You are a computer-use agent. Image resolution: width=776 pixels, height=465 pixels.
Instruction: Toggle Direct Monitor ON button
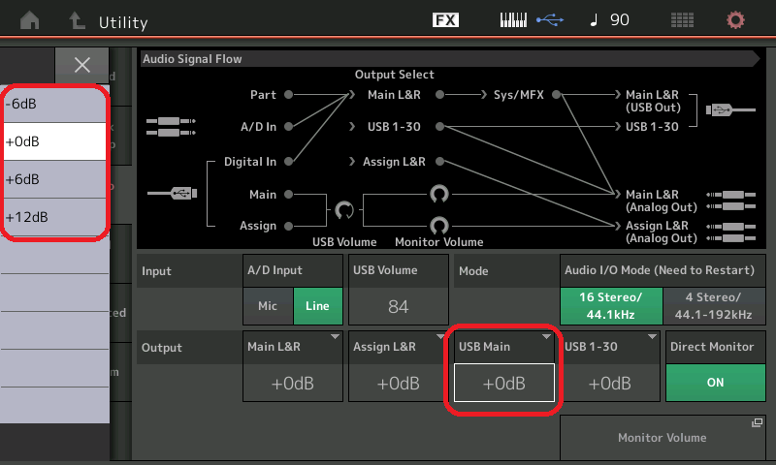coord(715,382)
